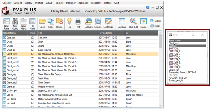Sort list by Object Name header
This screenshot has height=109, width=211.
click(15, 33)
